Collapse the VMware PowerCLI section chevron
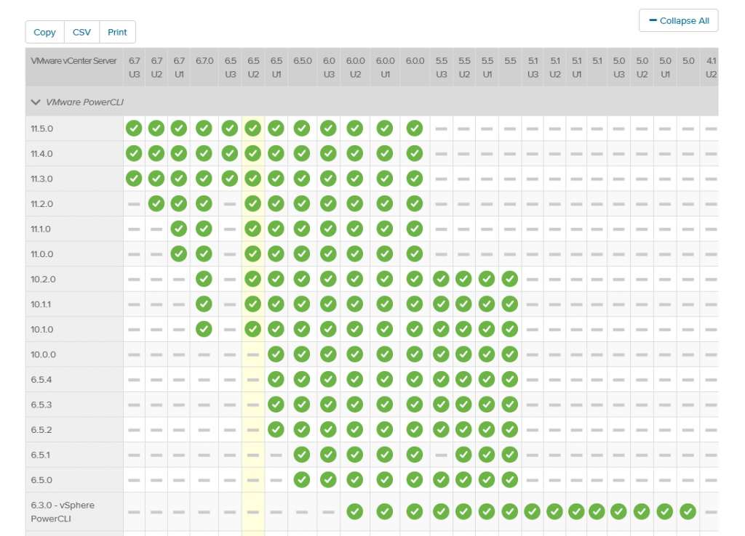The width and height of the screenshot is (745, 536). (36, 102)
